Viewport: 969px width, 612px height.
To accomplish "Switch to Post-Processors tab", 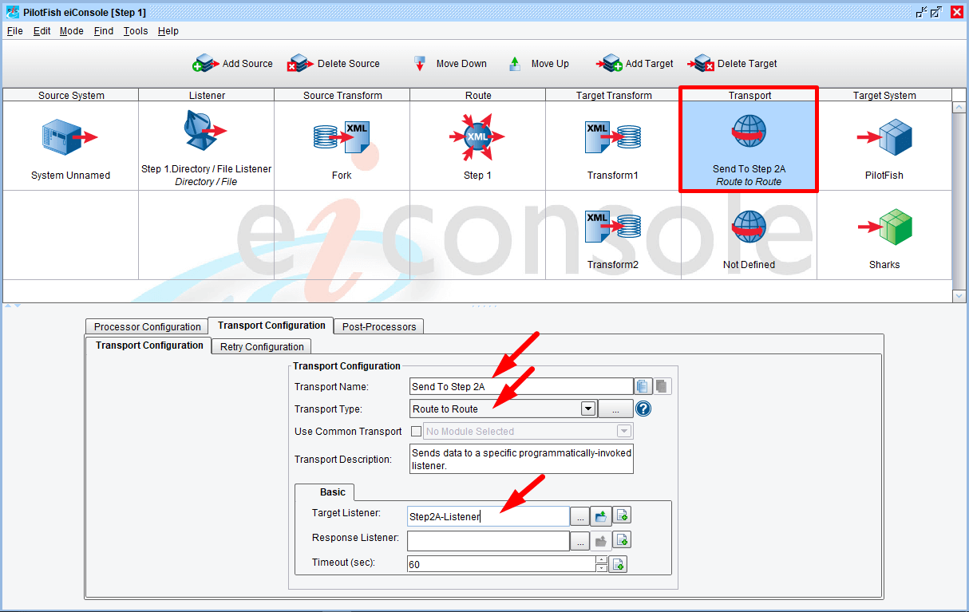I will pos(378,326).
